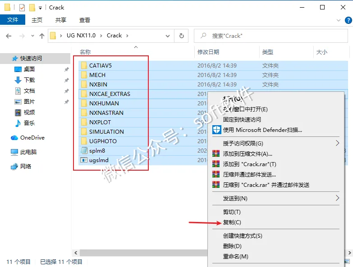Choose 复制(C) from context menu

click(x=276, y=222)
